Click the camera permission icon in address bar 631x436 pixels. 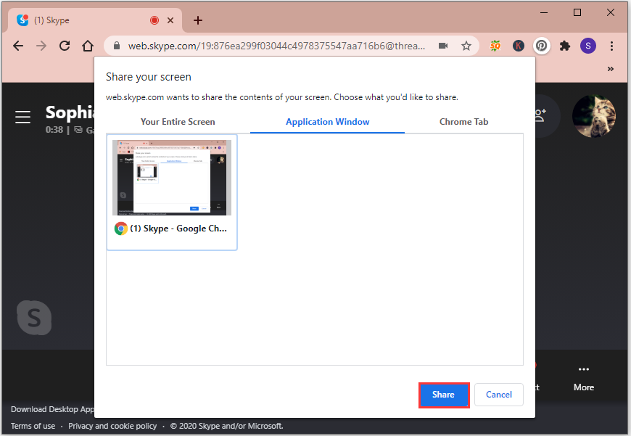click(x=443, y=46)
